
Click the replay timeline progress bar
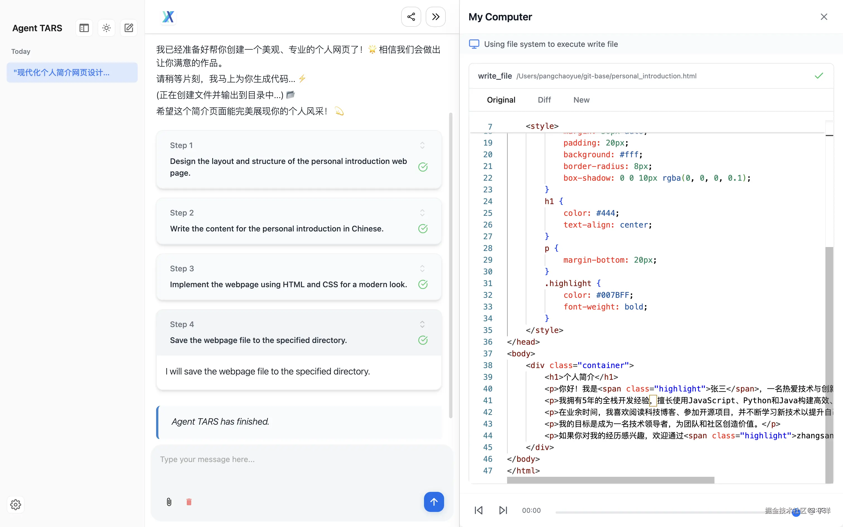pos(662,512)
